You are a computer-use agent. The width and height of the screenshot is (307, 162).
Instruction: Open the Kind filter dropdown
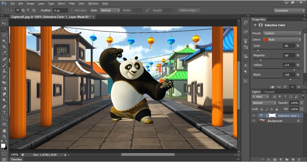click(260, 97)
